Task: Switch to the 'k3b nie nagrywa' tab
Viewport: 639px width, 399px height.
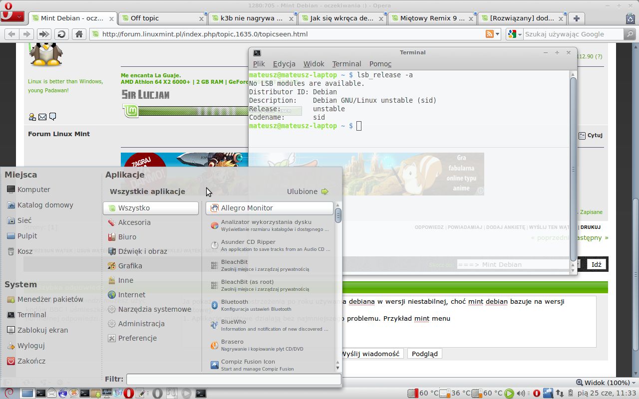Action: tap(253, 18)
